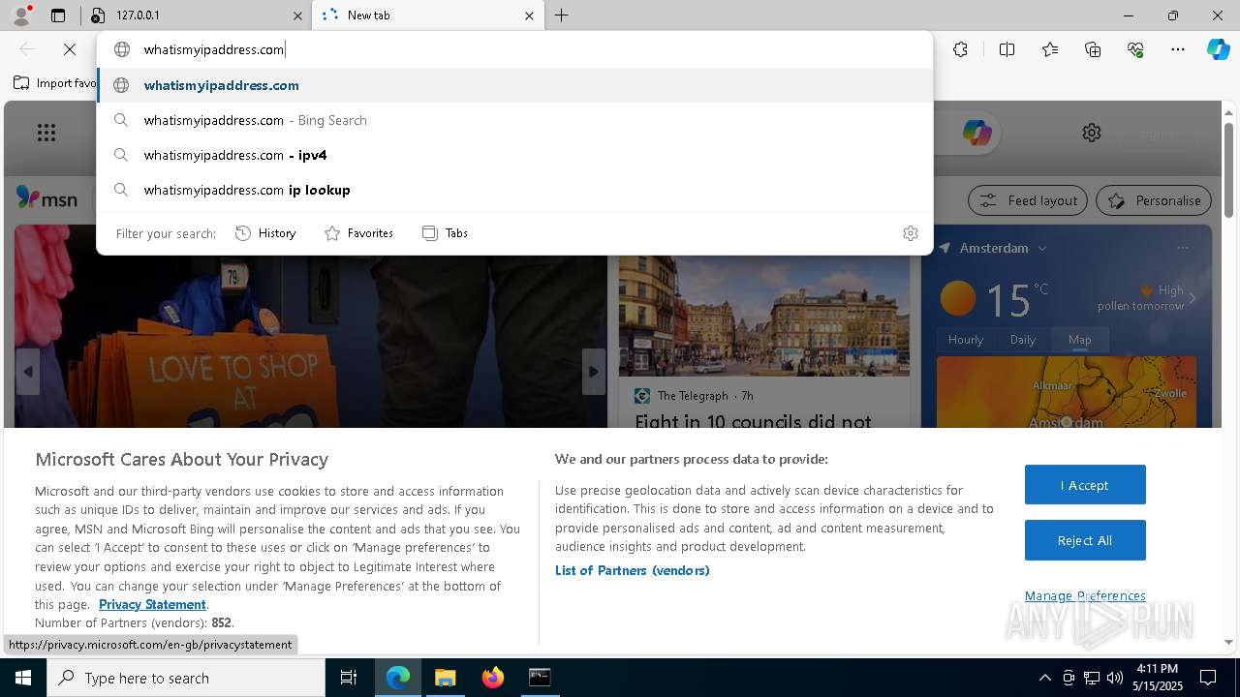Screen dimensions: 1240x697
Task: Open the taskbar clock and date
Action: (1157, 678)
